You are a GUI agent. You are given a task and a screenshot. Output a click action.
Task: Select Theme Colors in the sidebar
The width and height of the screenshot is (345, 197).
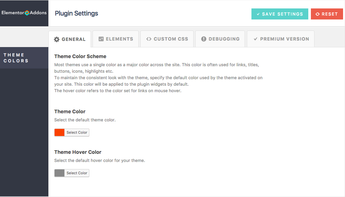pyautogui.click(x=16, y=58)
